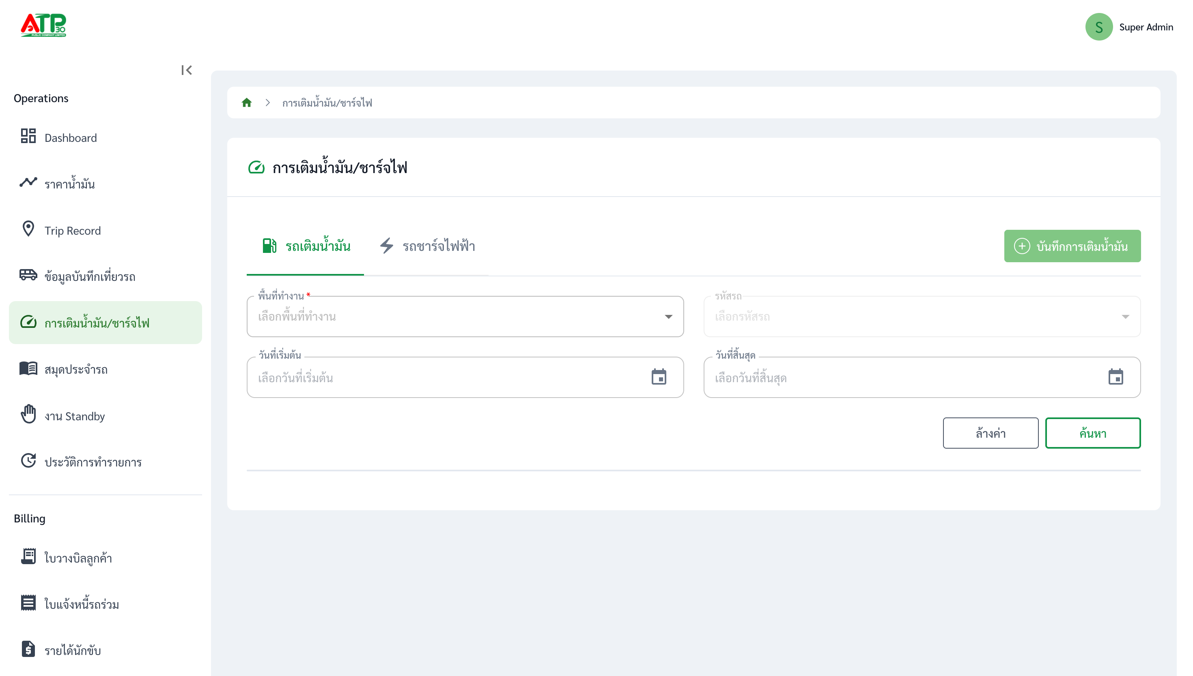Click the วันที่เริ่มต้น date input field
The image size is (1193, 676).
pos(465,377)
